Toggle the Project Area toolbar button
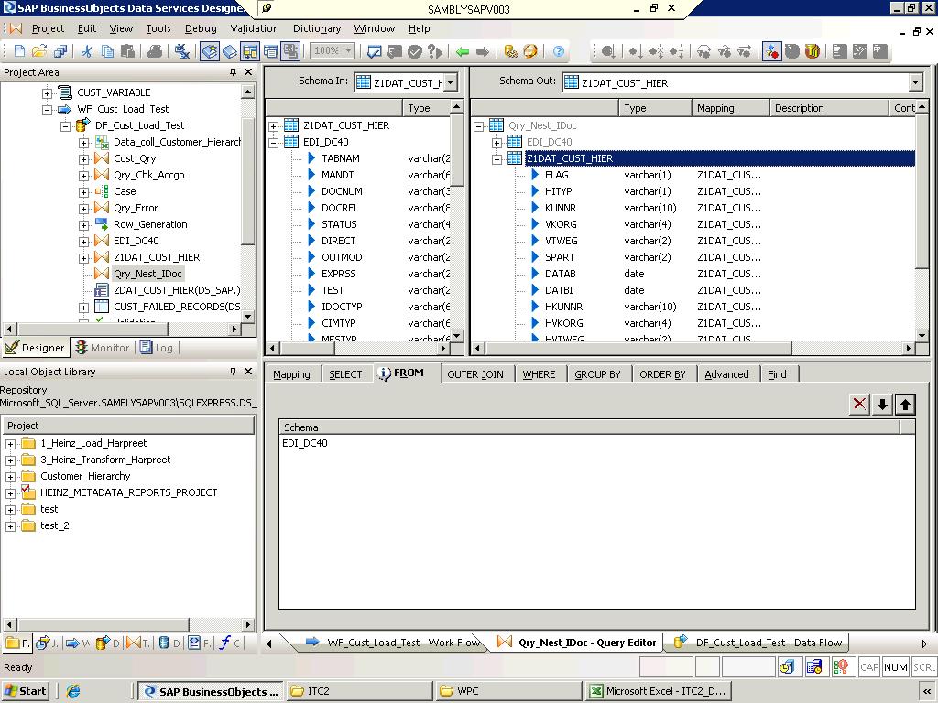 [x=250, y=51]
